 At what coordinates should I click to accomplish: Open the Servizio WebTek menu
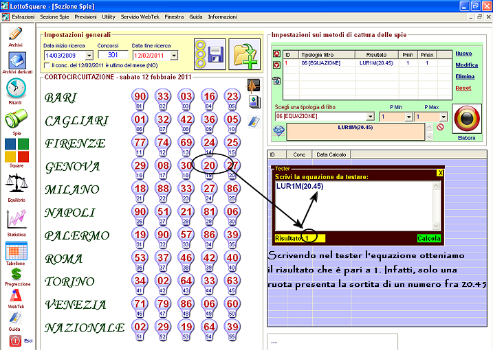pos(140,17)
